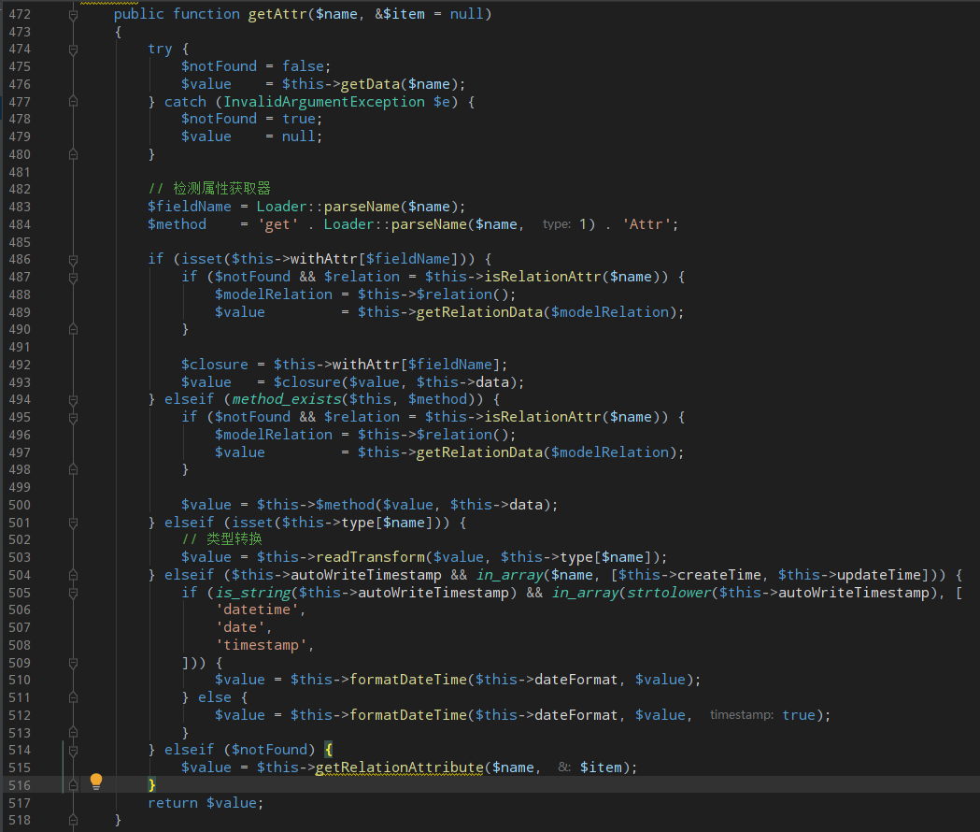Screen dimensions: 980x832
Task: Collapse the getAttr function at line 472
Action: coord(73,14)
